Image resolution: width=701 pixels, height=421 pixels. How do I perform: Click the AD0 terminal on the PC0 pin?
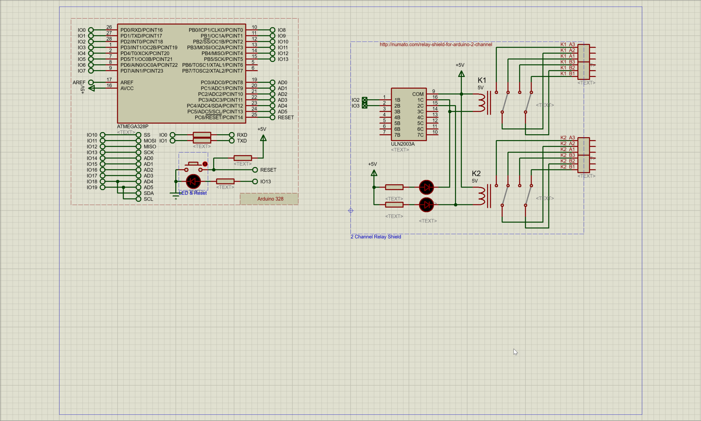[x=272, y=82]
